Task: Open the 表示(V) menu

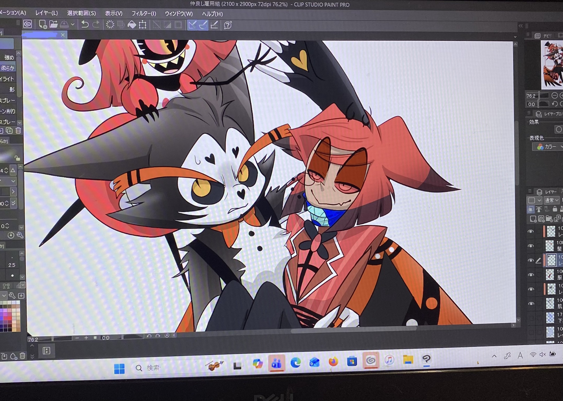Action: (114, 13)
